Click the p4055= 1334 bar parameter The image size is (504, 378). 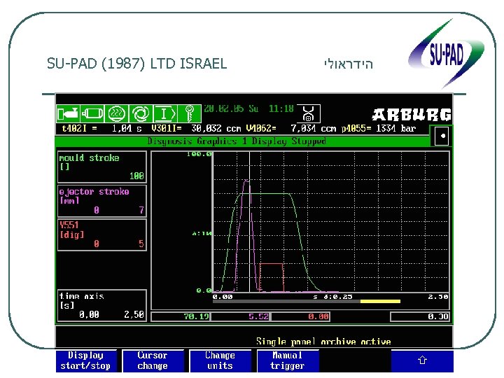(379, 129)
